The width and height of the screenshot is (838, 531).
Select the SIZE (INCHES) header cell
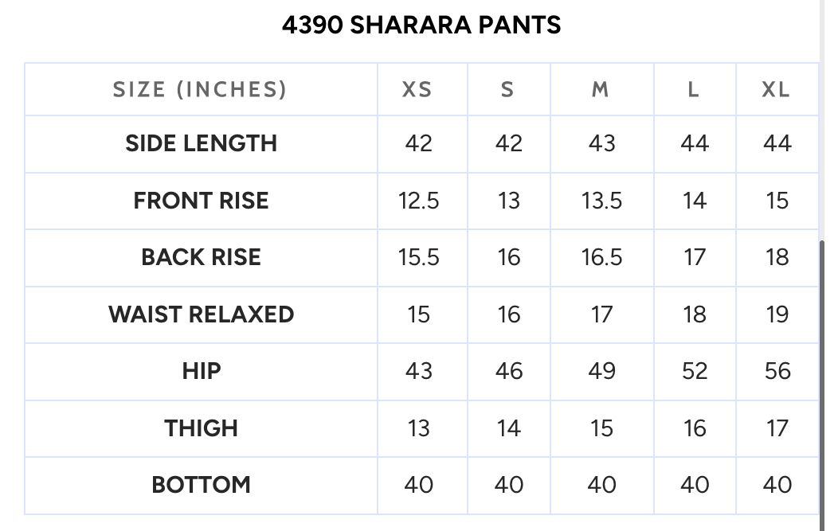click(201, 89)
